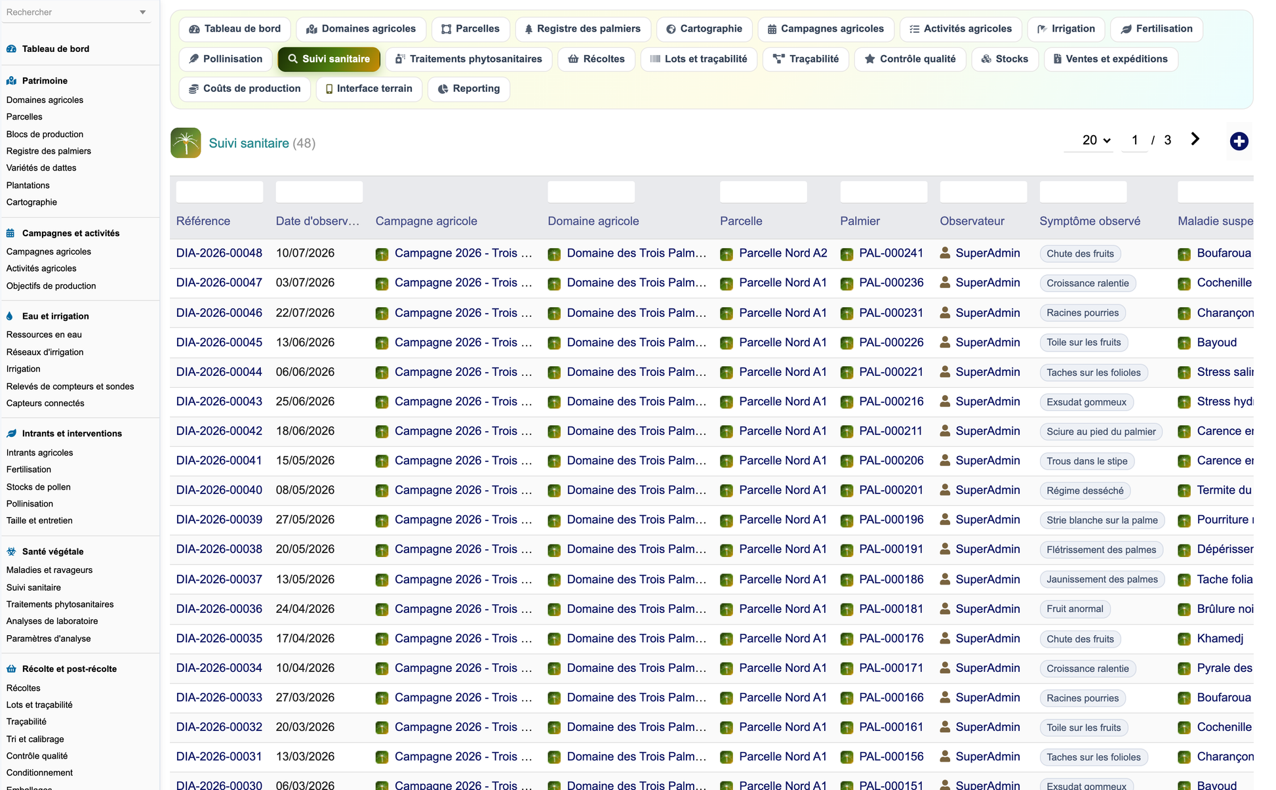Click palm icon beside PAL-000226

pos(847,343)
